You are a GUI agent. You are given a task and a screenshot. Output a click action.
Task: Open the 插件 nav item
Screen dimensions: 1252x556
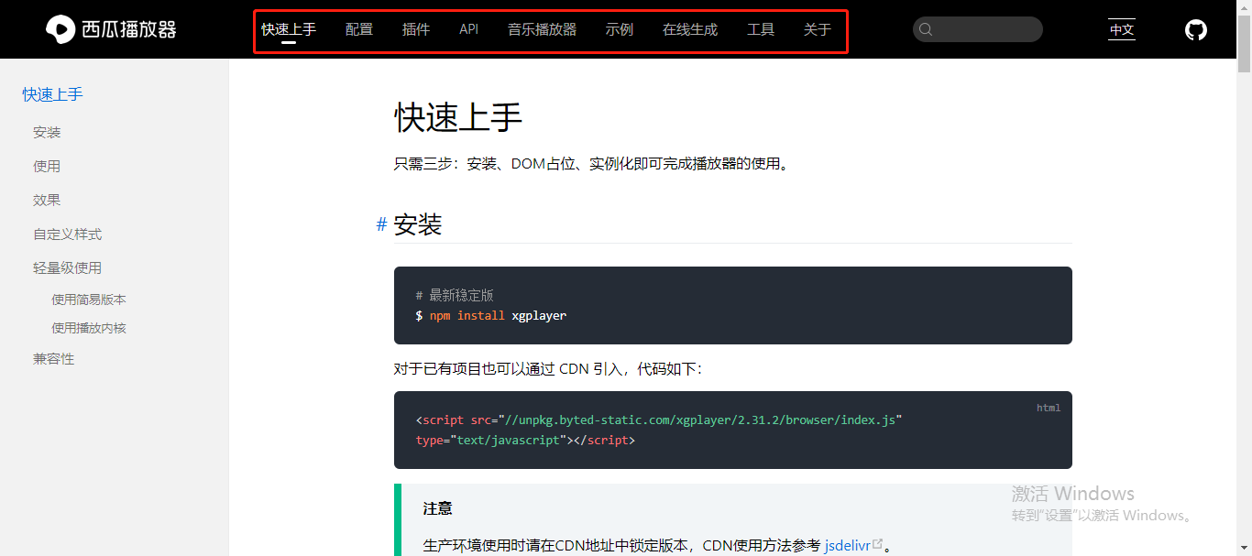(x=416, y=29)
